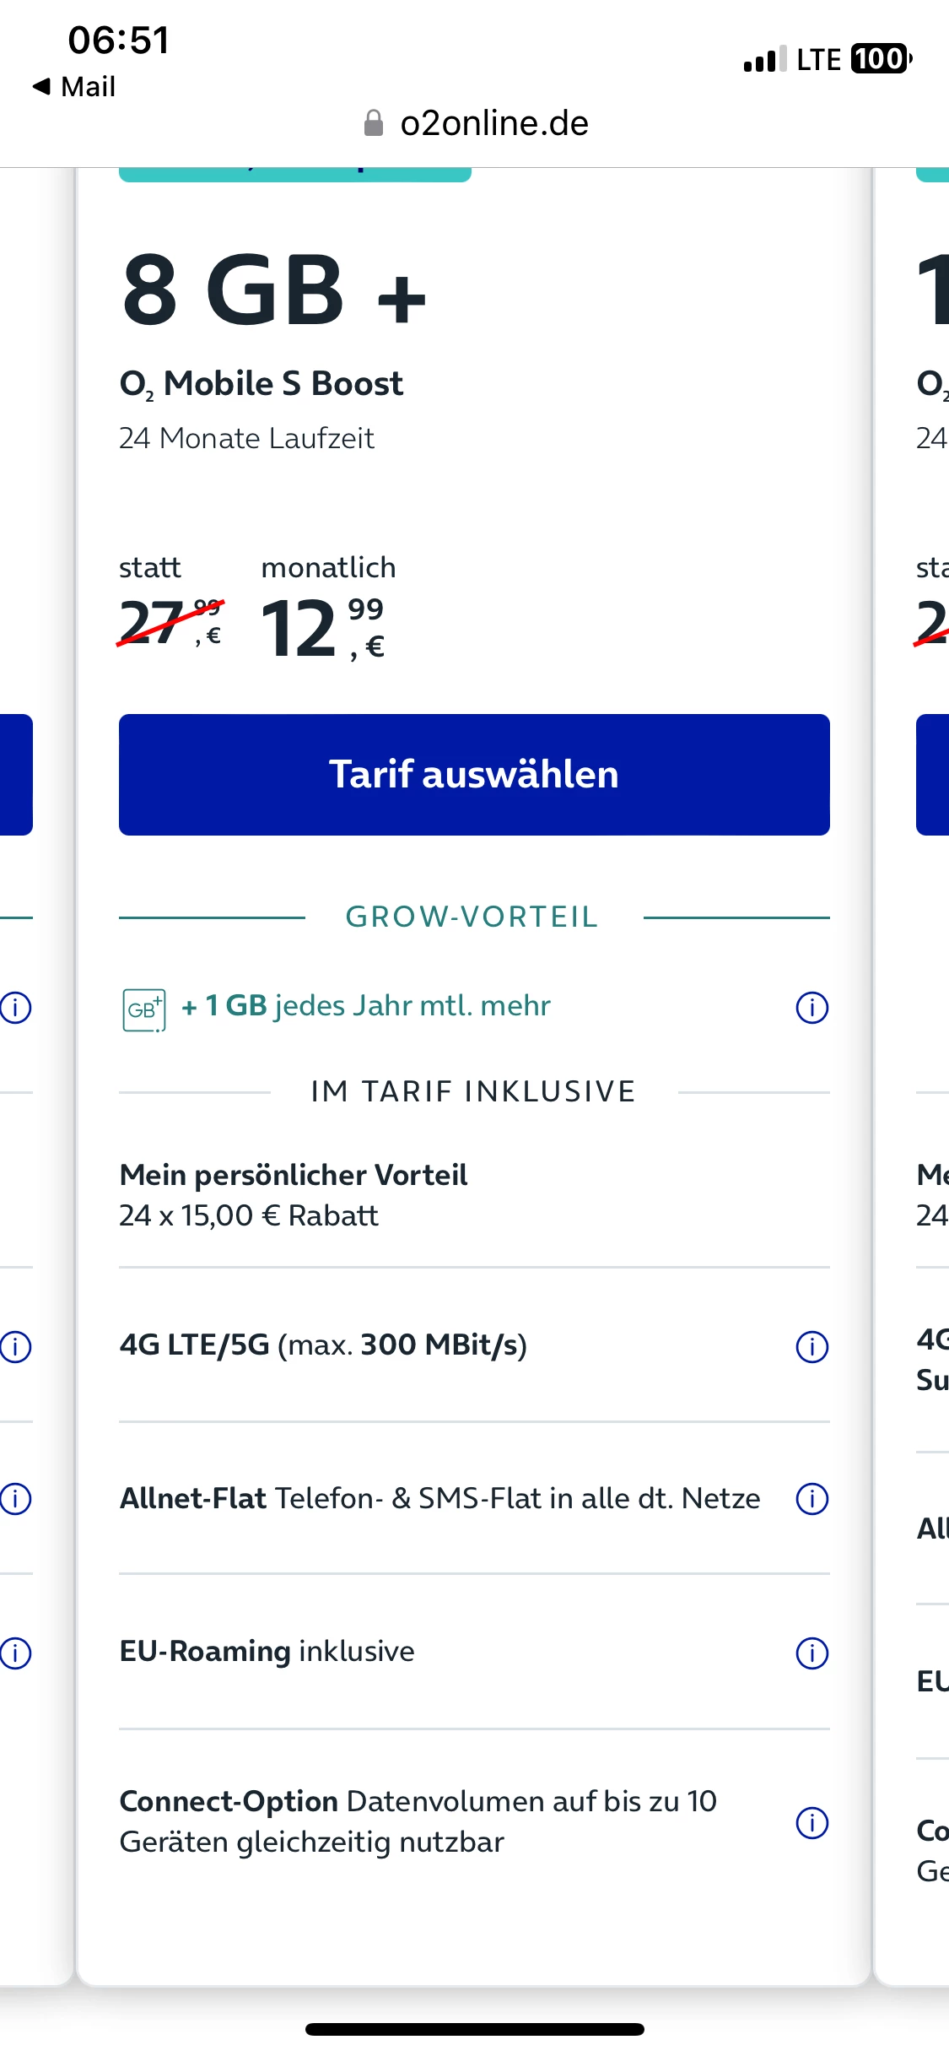Screen dimensions: 949x2056
Task: Tap info icon beside "+ 1 GB jedes Jahr"
Action: pos(812,1007)
